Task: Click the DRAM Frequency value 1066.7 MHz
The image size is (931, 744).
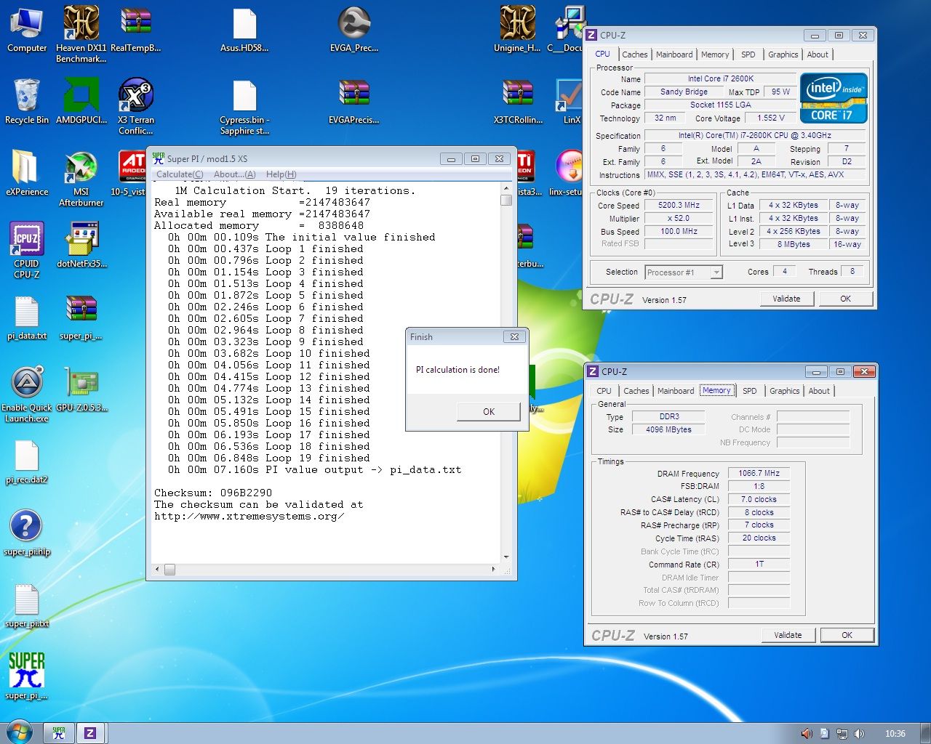Action: coord(759,474)
